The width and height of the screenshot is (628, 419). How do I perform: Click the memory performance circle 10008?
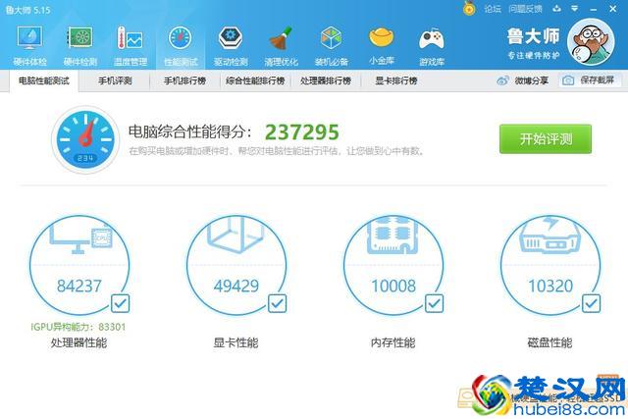[393, 265]
